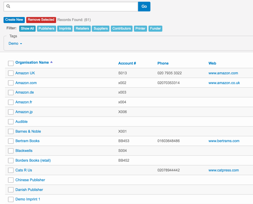This screenshot has width=253, height=204.
Task: Click phone number 01603648486
Action: point(169,141)
